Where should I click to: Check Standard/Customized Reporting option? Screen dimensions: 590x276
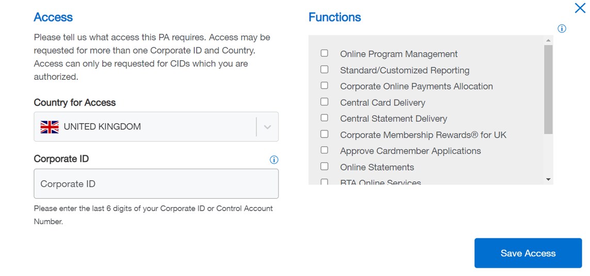324,69
